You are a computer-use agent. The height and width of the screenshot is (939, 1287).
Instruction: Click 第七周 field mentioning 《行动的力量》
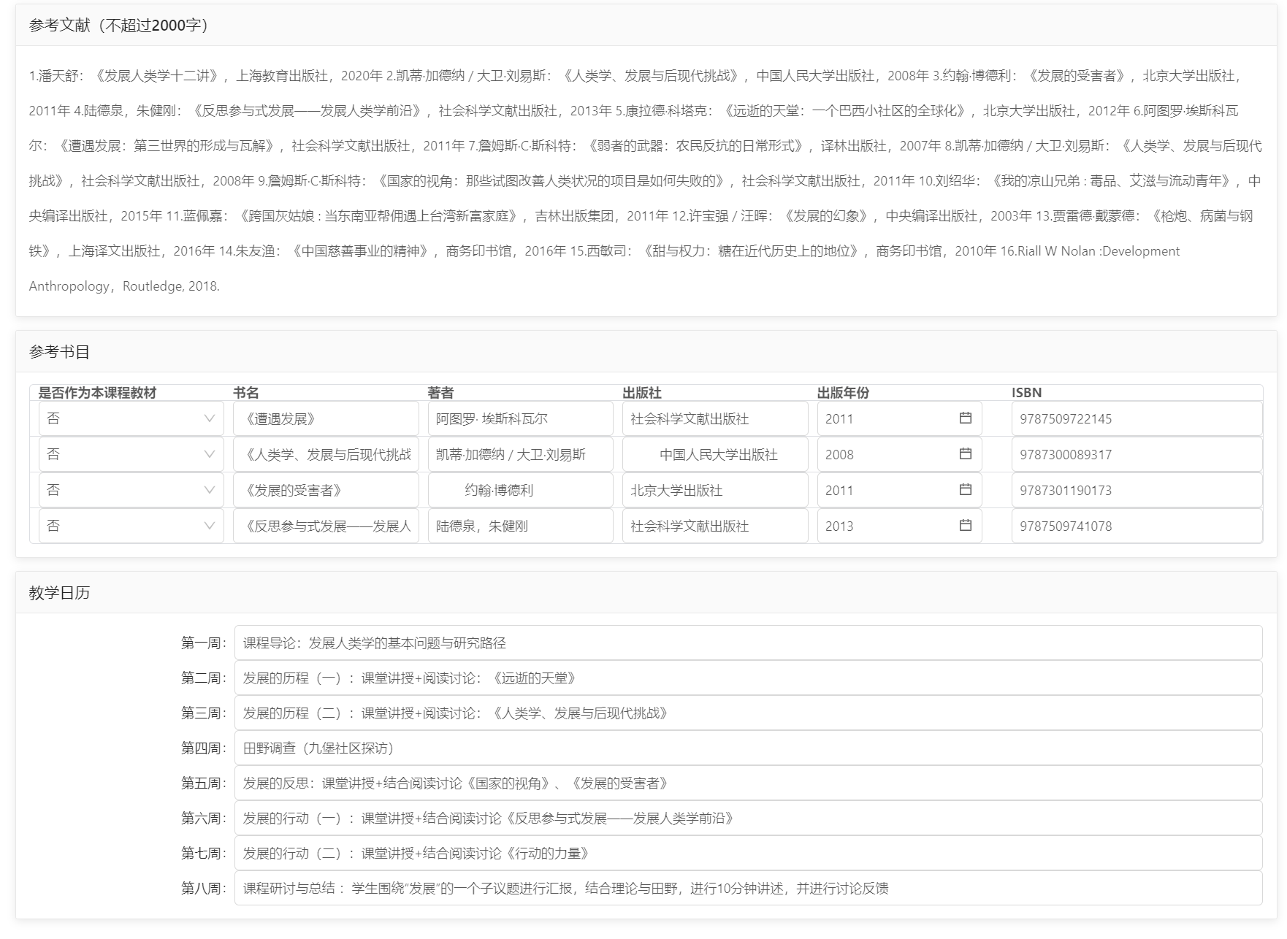click(748, 853)
